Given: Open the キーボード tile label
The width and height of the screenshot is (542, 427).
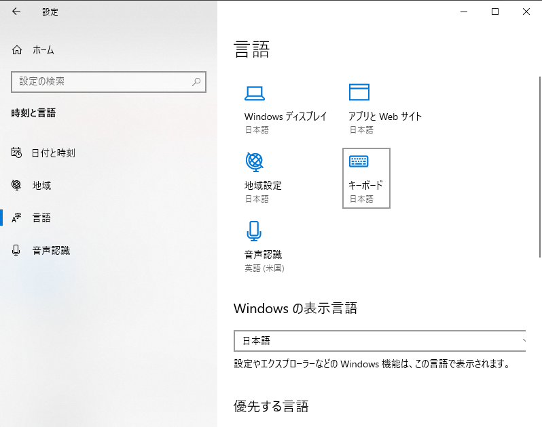Looking at the screenshot, I should 365,186.
